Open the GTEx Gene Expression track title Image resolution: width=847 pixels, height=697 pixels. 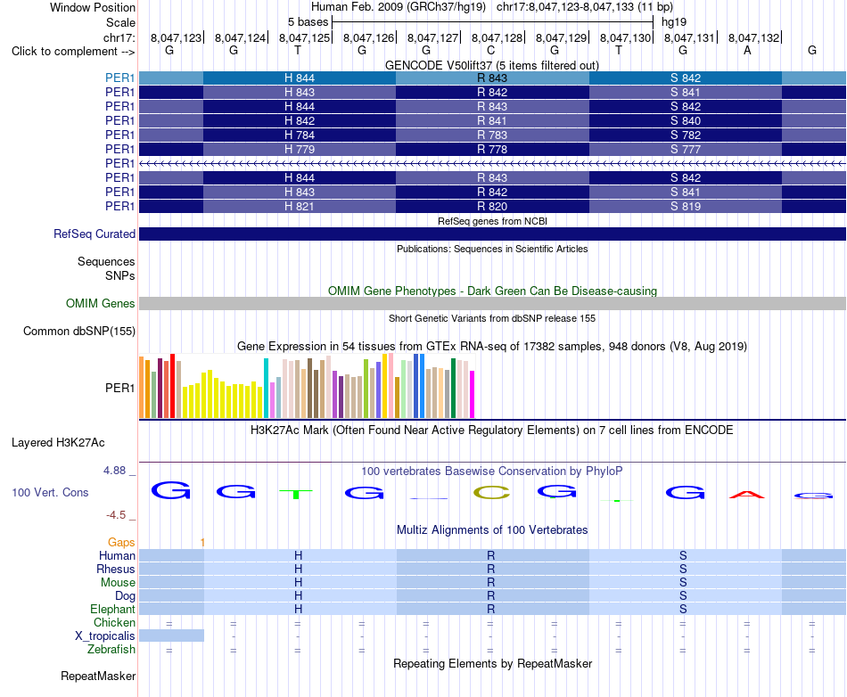click(x=491, y=346)
